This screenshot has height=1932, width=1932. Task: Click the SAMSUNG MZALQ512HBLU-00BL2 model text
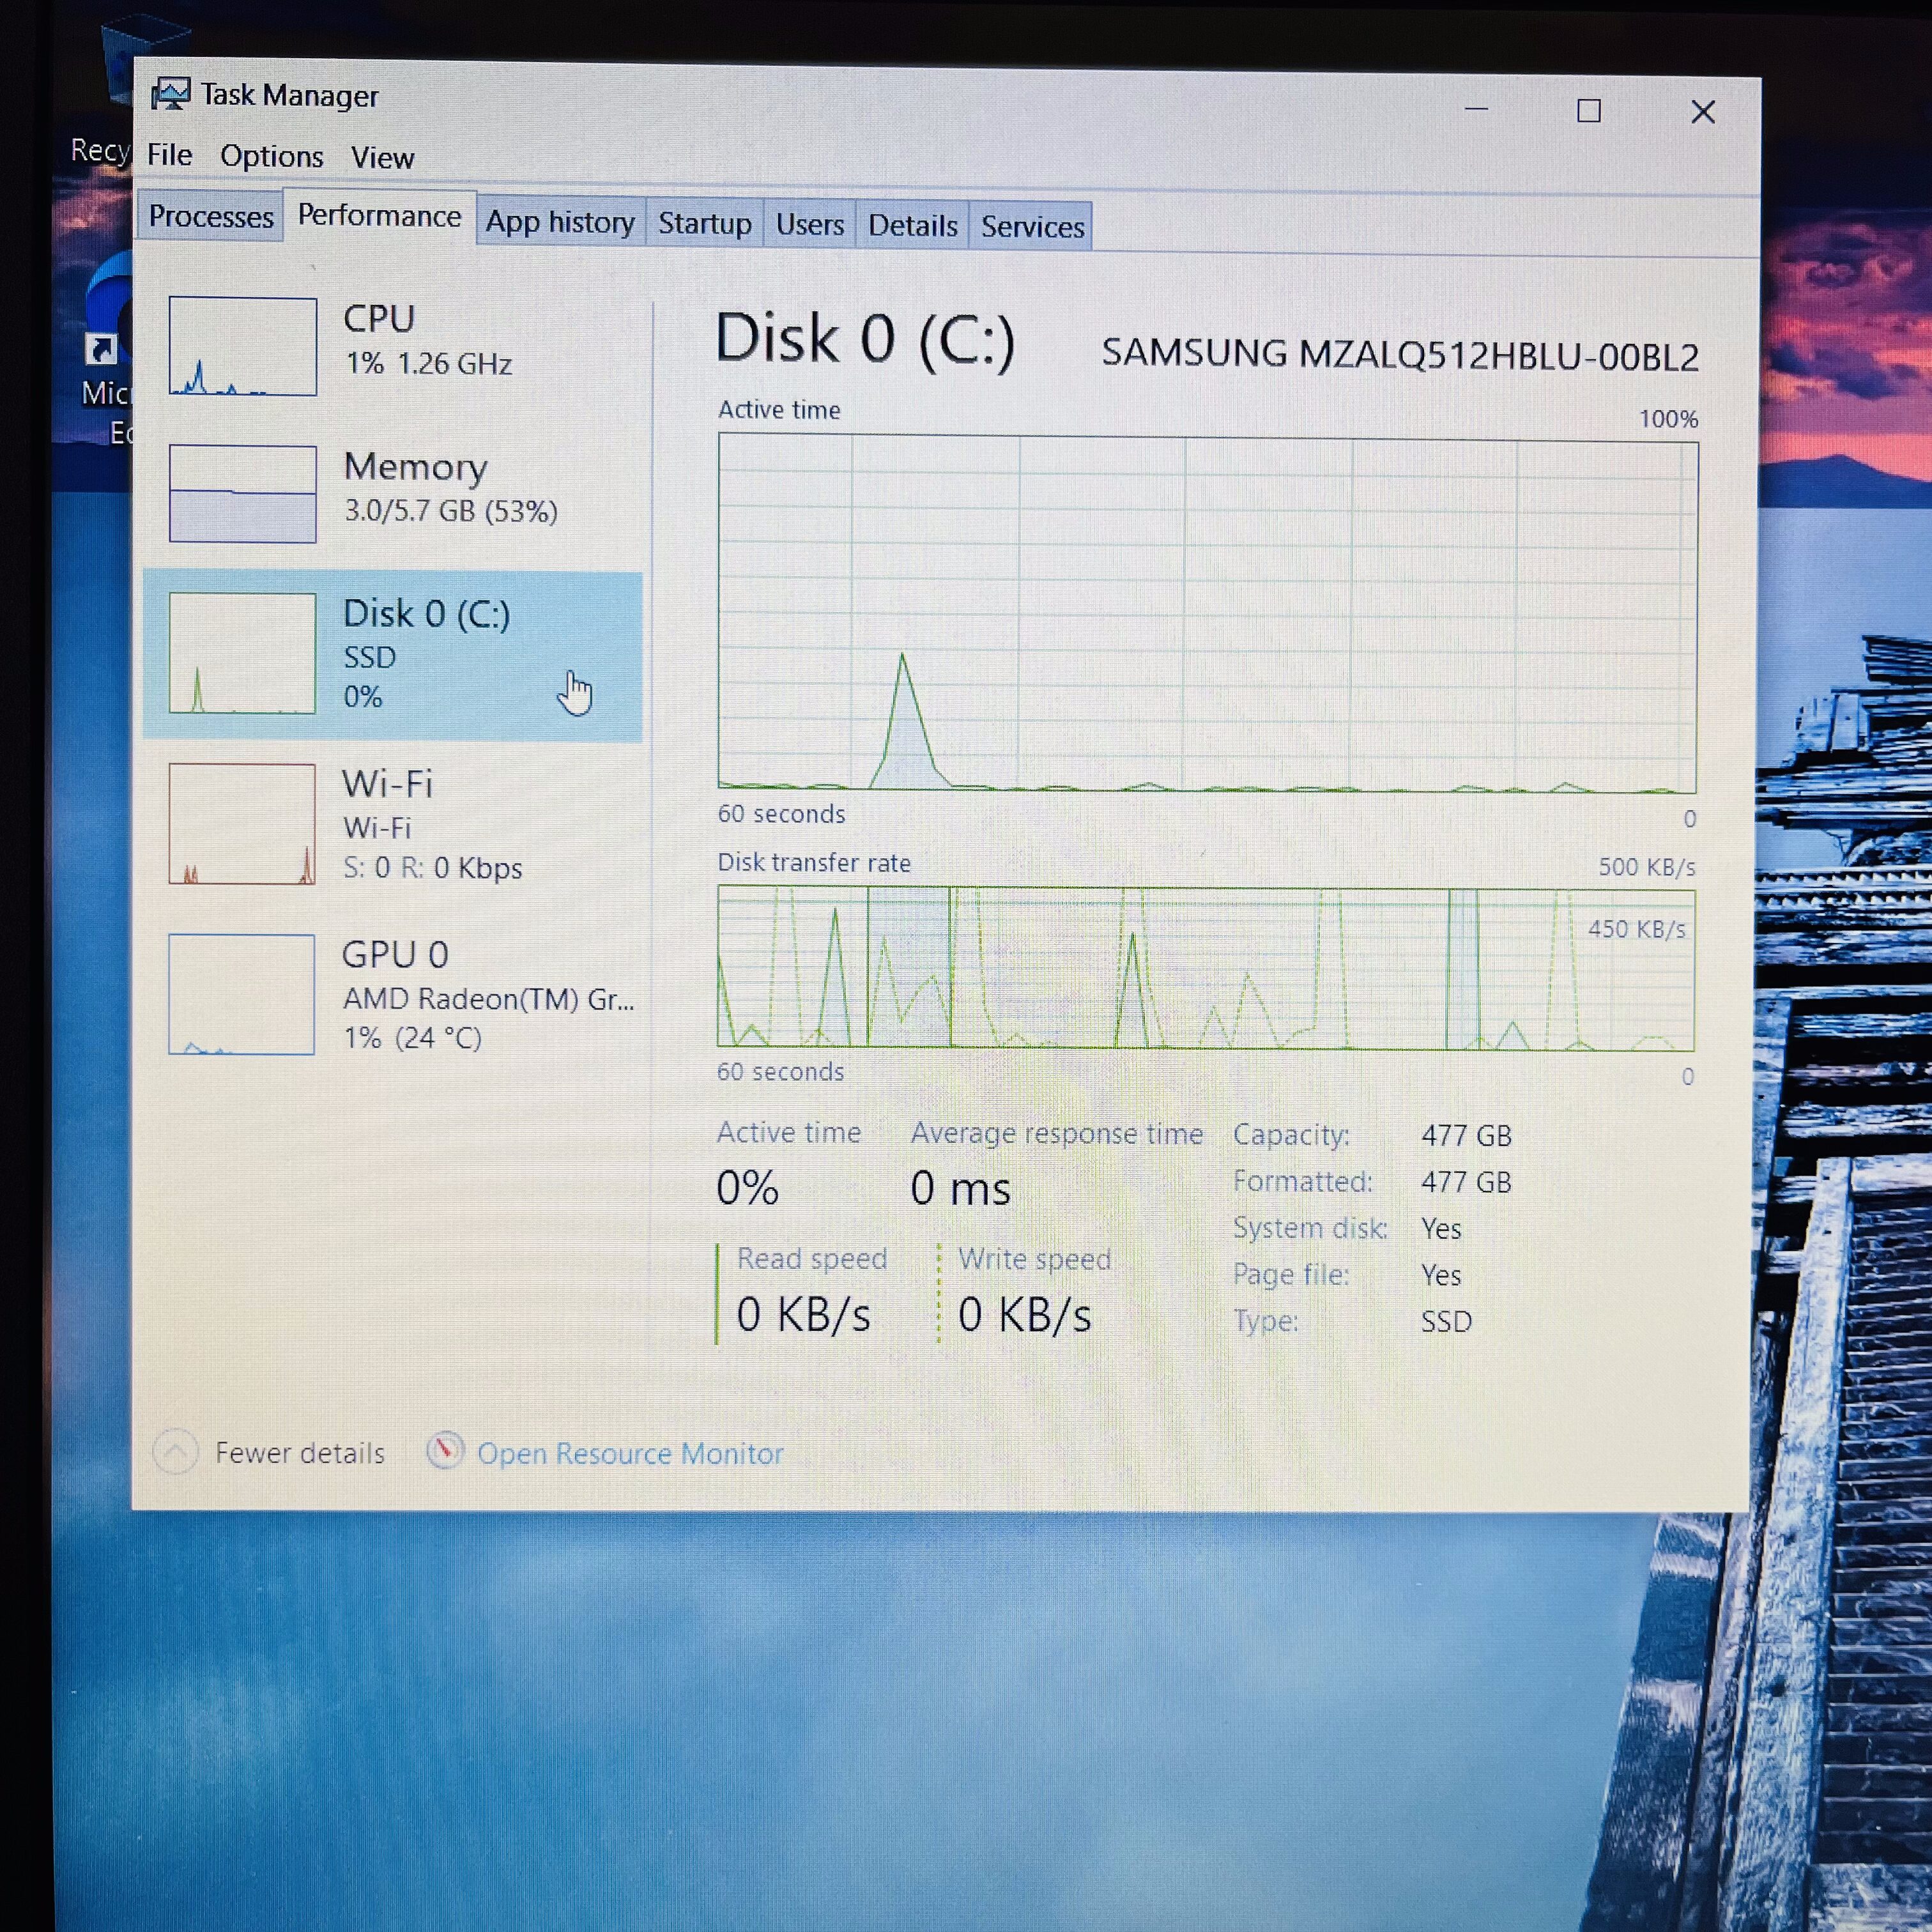click(1400, 354)
